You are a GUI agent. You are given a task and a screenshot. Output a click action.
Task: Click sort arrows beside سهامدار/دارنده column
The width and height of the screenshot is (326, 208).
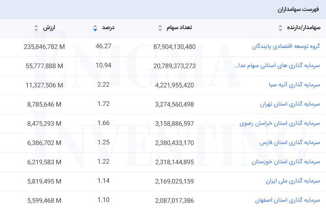pyautogui.click(x=280, y=28)
